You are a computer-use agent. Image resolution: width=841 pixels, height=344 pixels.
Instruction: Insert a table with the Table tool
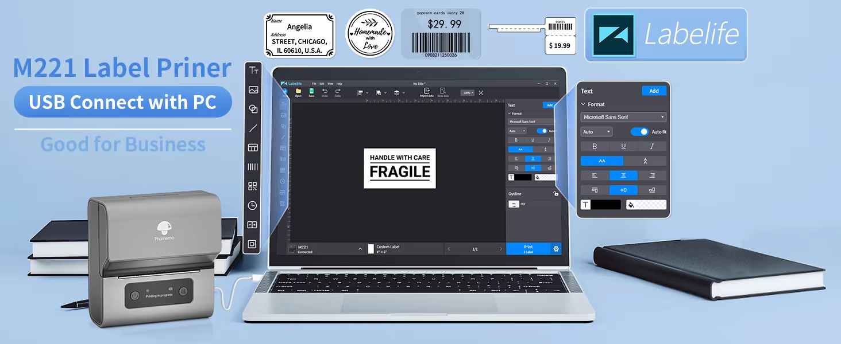(x=253, y=148)
